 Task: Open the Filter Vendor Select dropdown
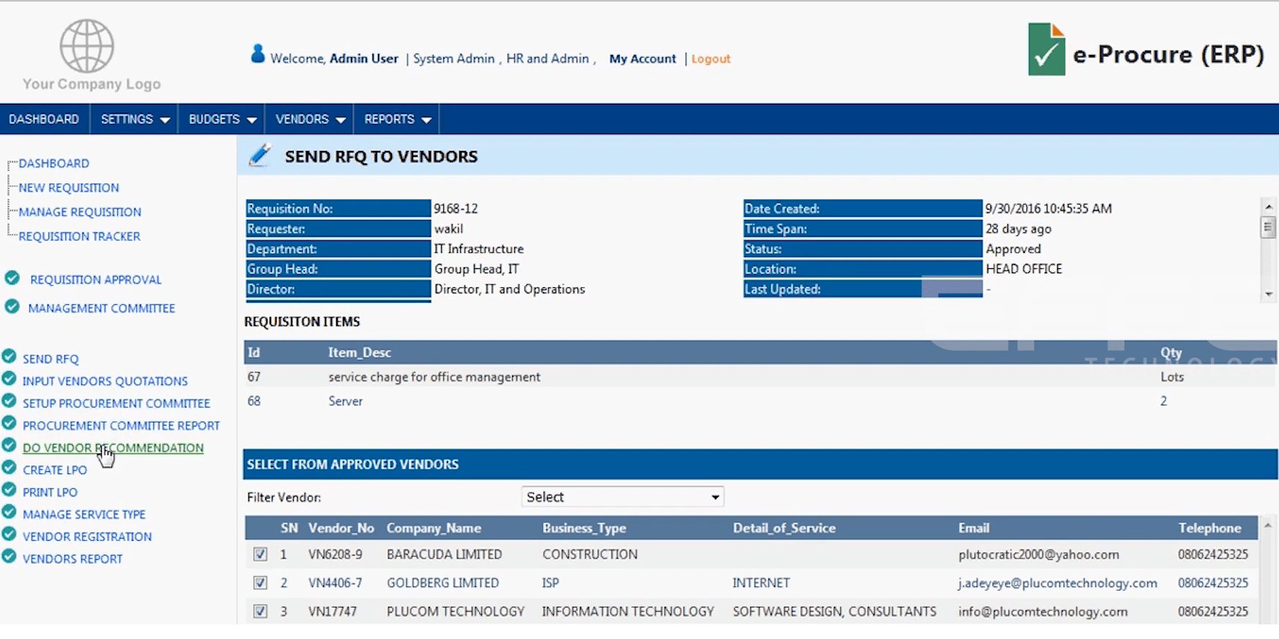tap(623, 497)
